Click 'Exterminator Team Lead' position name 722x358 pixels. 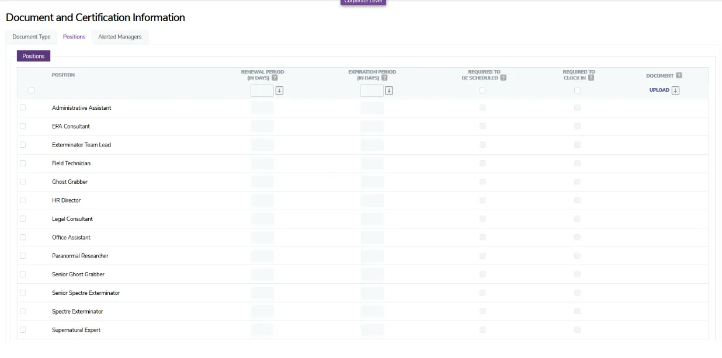pyautogui.click(x=81, y=145)
